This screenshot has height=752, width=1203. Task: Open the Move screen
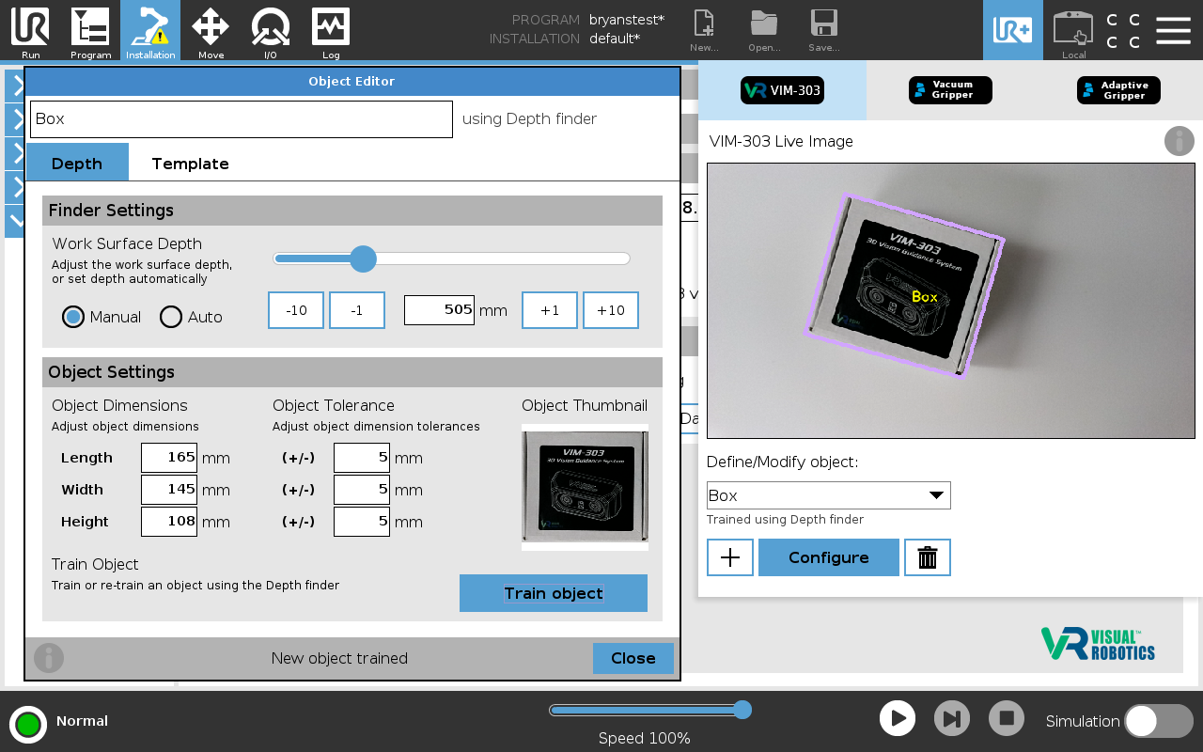pos(211,31)
